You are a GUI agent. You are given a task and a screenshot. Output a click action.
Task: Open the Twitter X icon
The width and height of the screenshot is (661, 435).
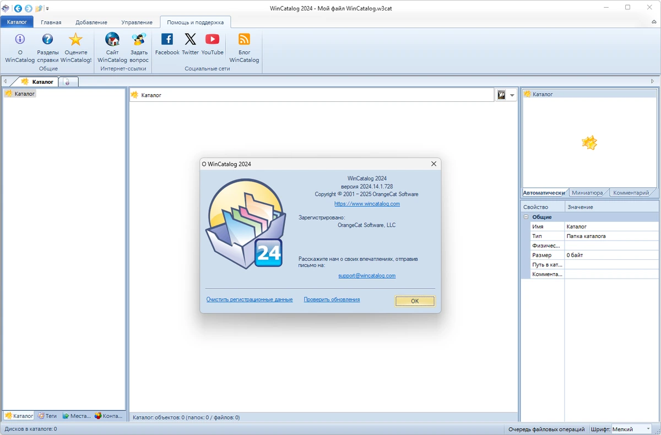click(190, 39)
